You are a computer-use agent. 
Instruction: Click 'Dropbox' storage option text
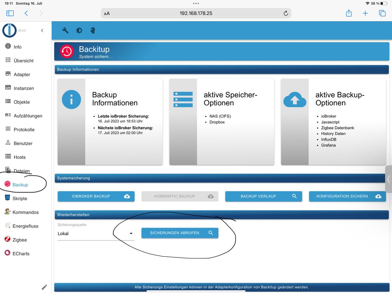[x=217, y=122]
